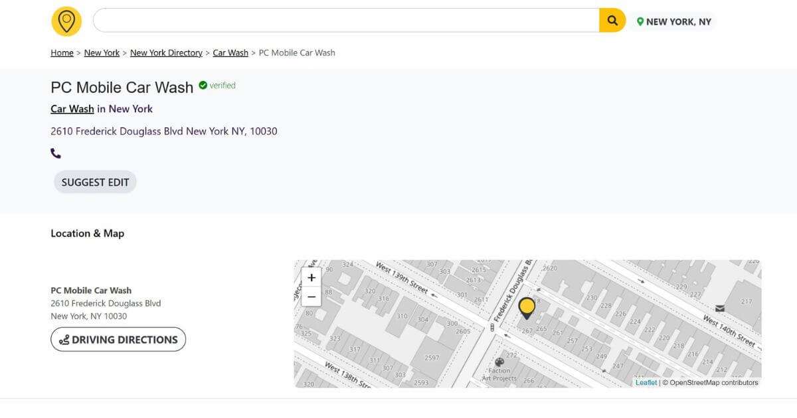Click the green verified badge icon
Image resolution: width=797 pixels, height=418 pixels.
(x=203, y=85)
